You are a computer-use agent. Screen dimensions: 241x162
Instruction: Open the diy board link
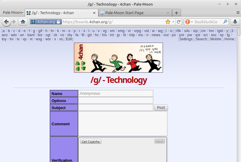coord(70,35)
